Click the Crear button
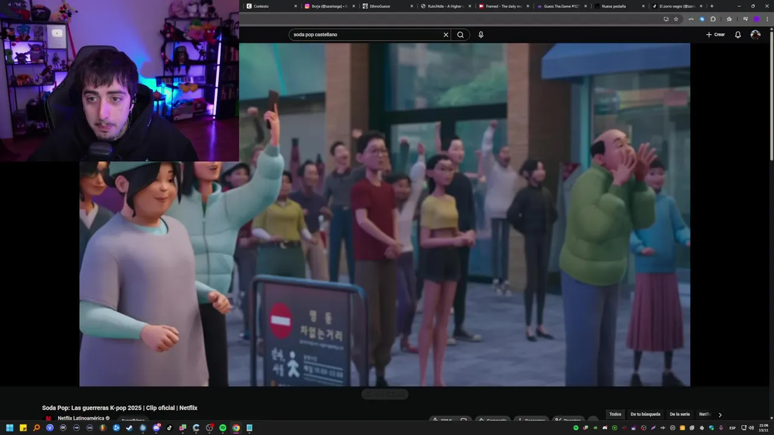The image size is (774, 435). click(715, 34)
